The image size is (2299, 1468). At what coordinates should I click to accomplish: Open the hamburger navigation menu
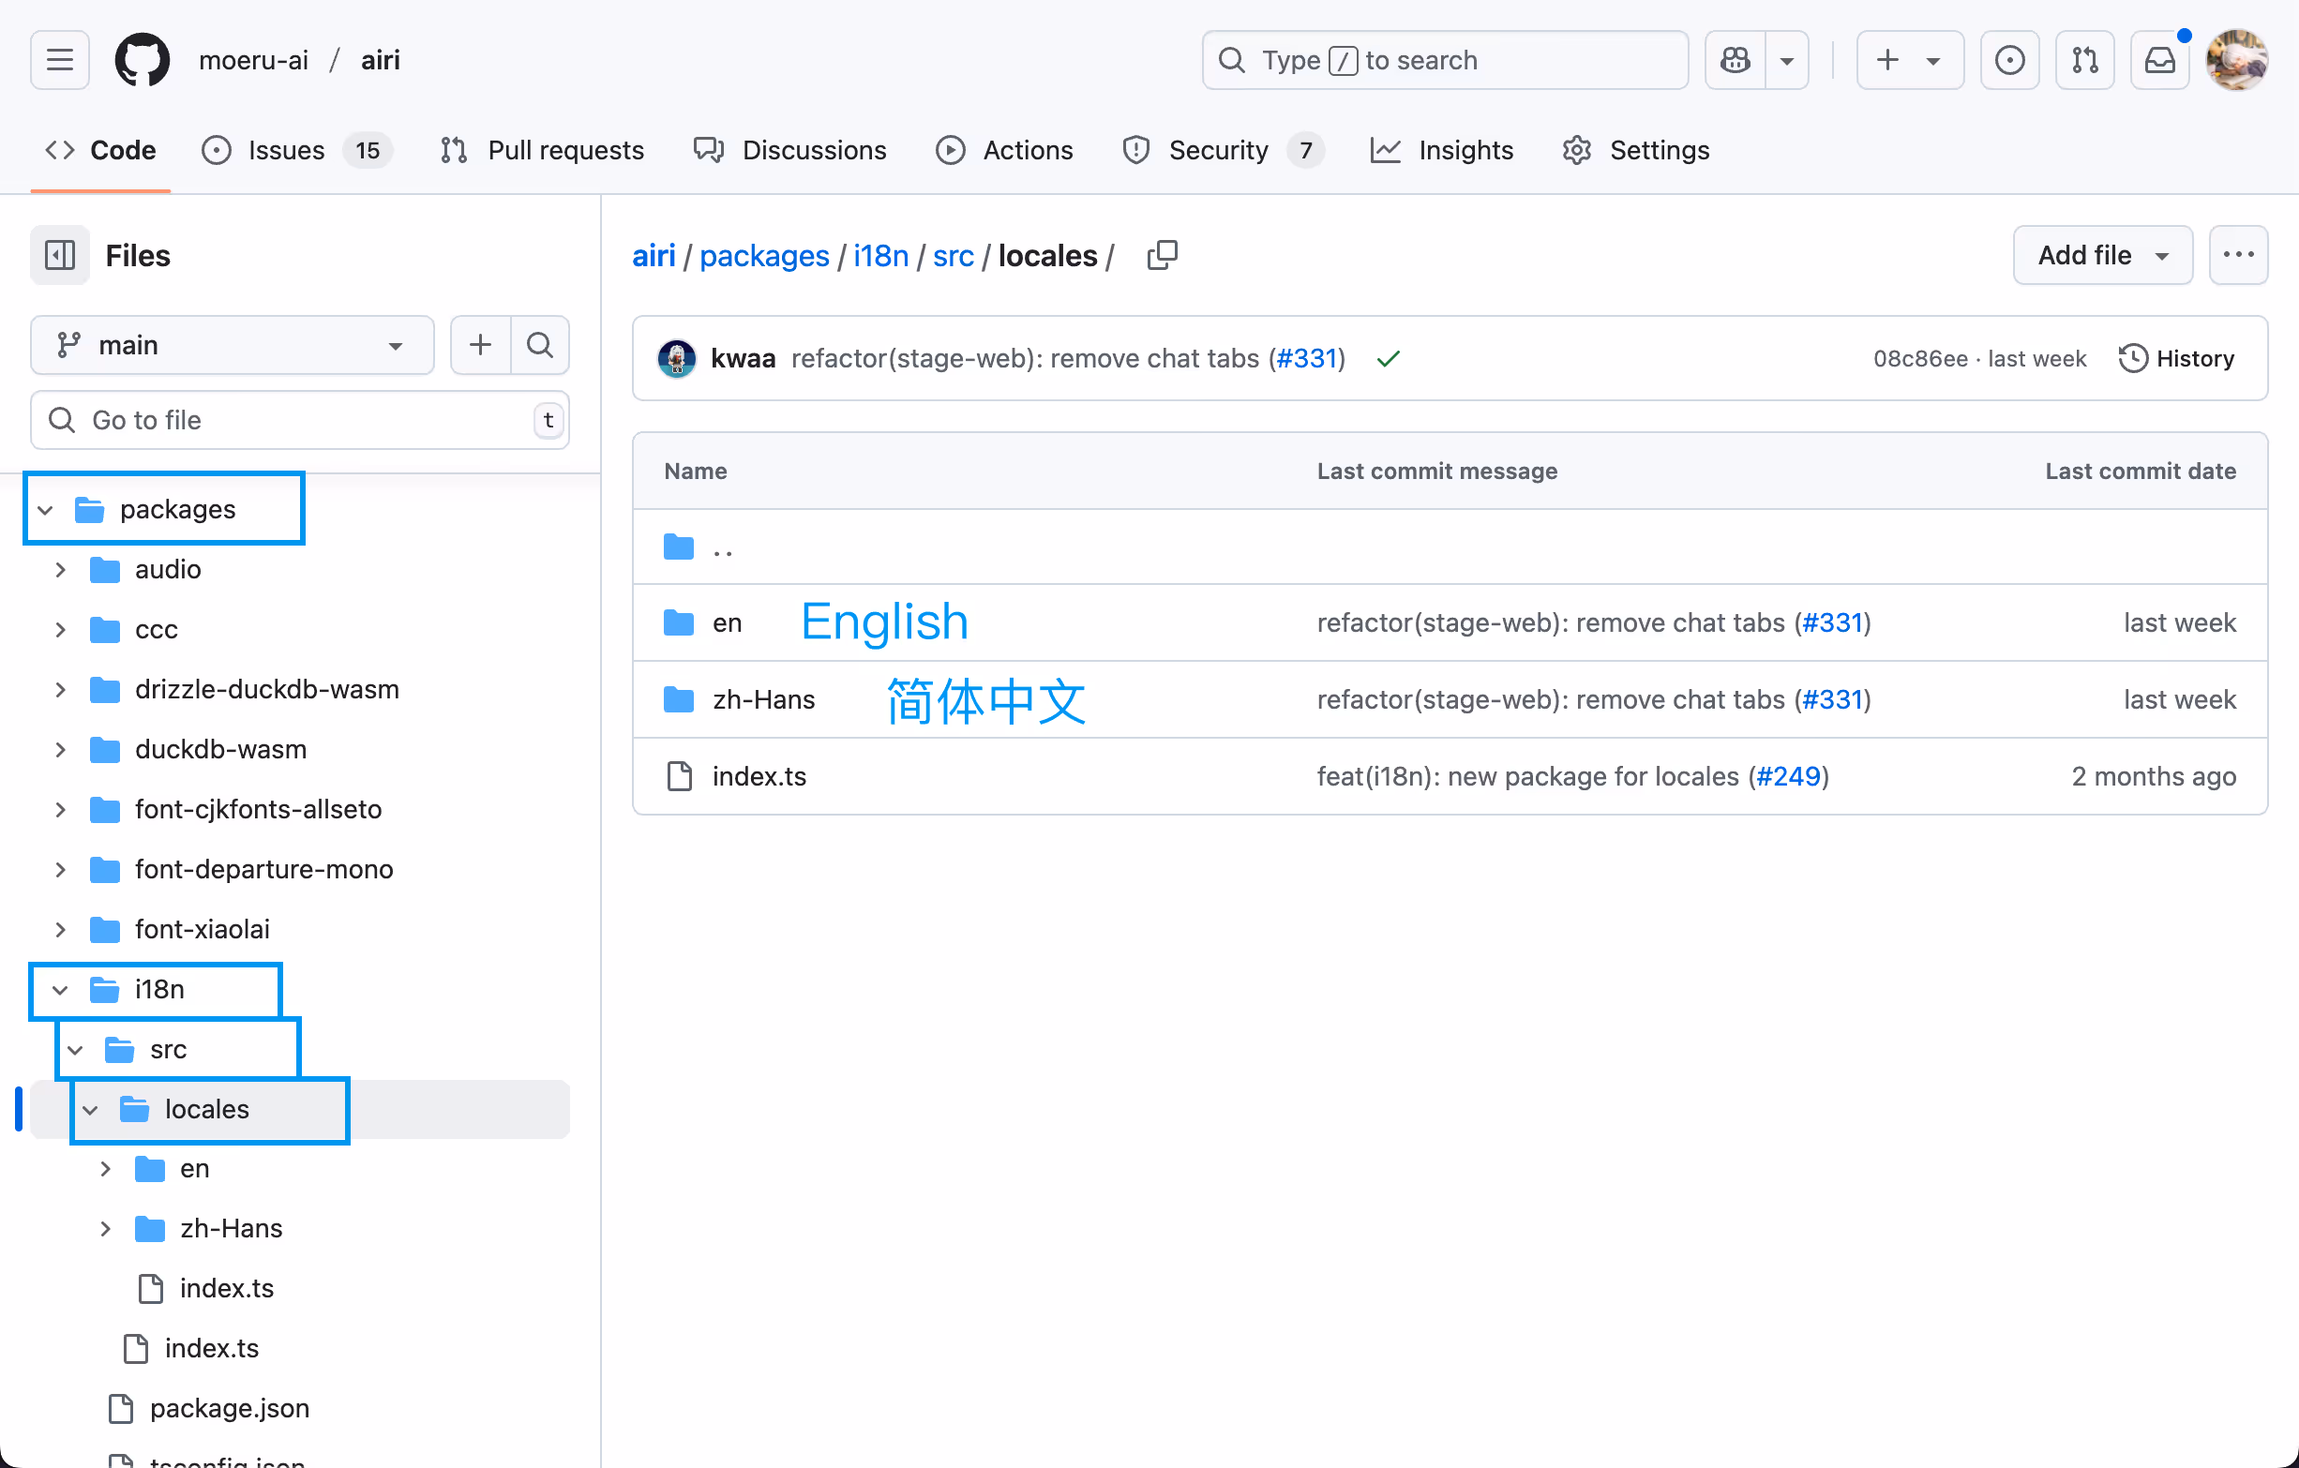(x=59, y=60)
